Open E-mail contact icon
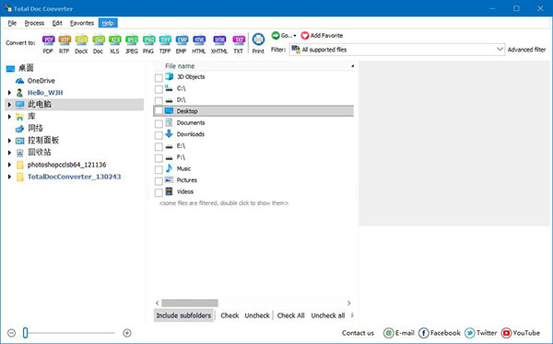Viewport: 553px width, 344px height. point(388,333)
